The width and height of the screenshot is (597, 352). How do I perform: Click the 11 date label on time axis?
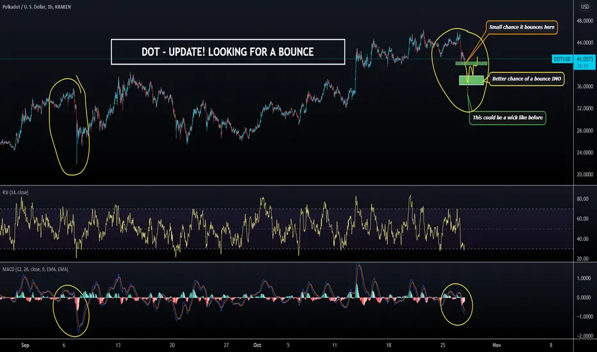pos(334,346)
